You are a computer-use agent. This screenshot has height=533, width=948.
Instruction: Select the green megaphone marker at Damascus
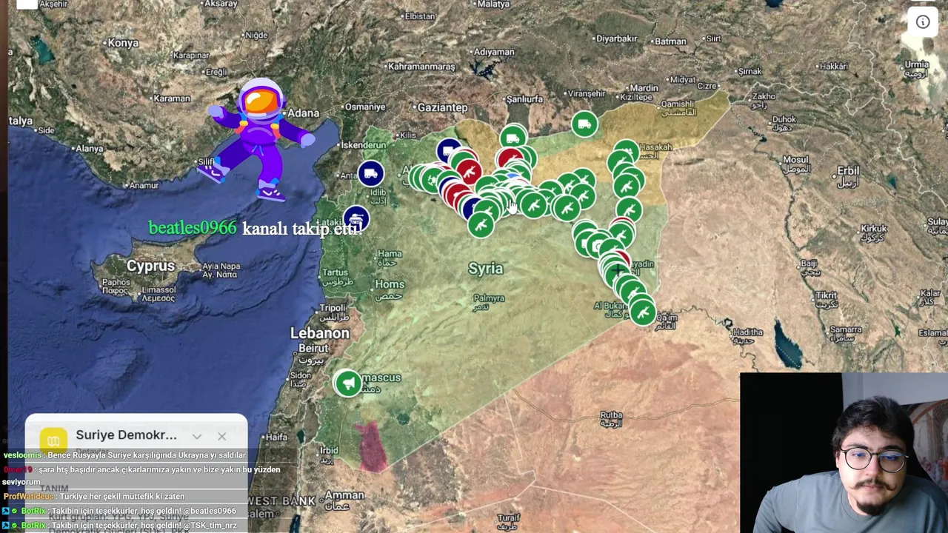pyautogui.click(x=348, y=383)
